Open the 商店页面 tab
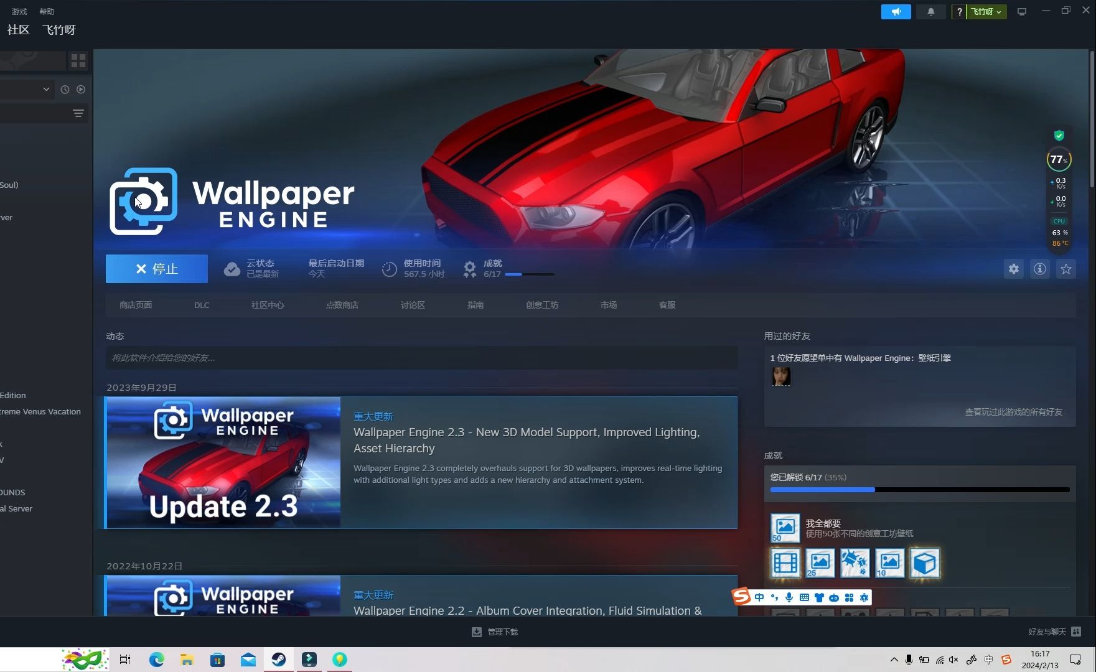This screenshot has height=672, width=1096. point(136,305)
